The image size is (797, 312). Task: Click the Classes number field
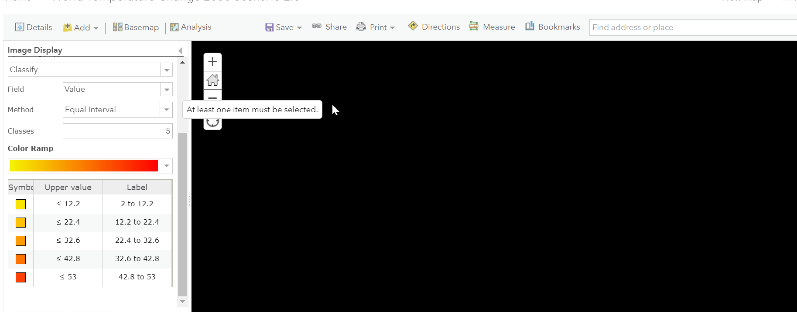pos(118,131)
